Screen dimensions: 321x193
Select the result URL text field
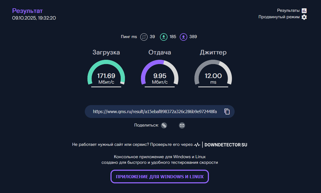155,112
